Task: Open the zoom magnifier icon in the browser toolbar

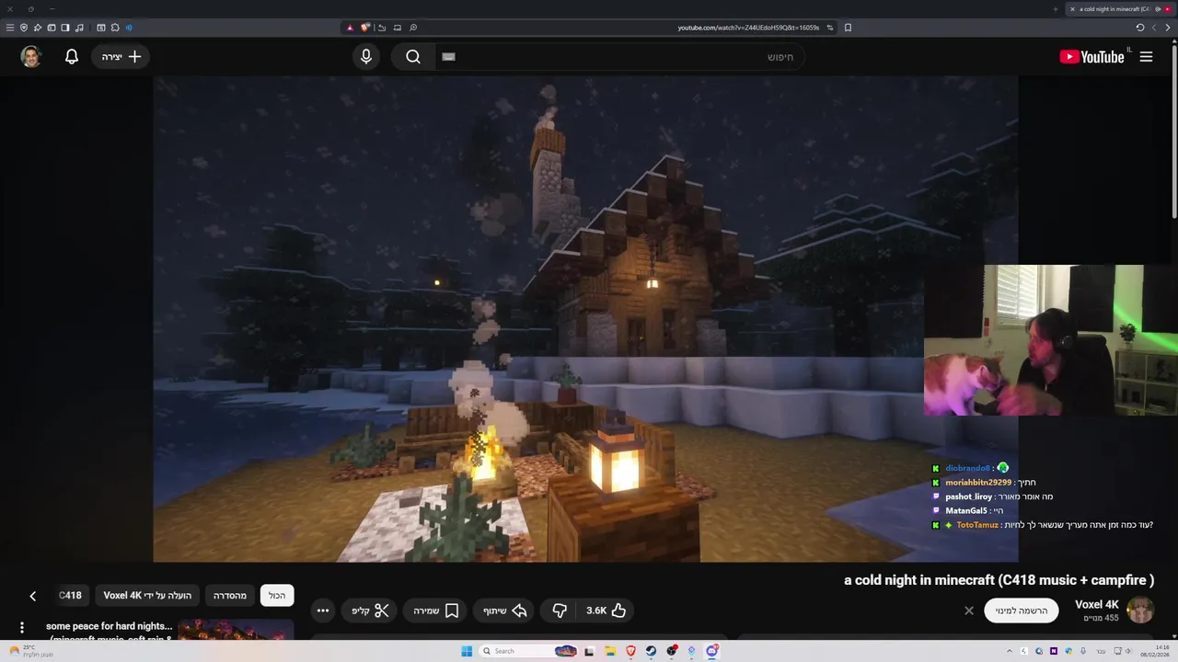Action: (413, 28)
